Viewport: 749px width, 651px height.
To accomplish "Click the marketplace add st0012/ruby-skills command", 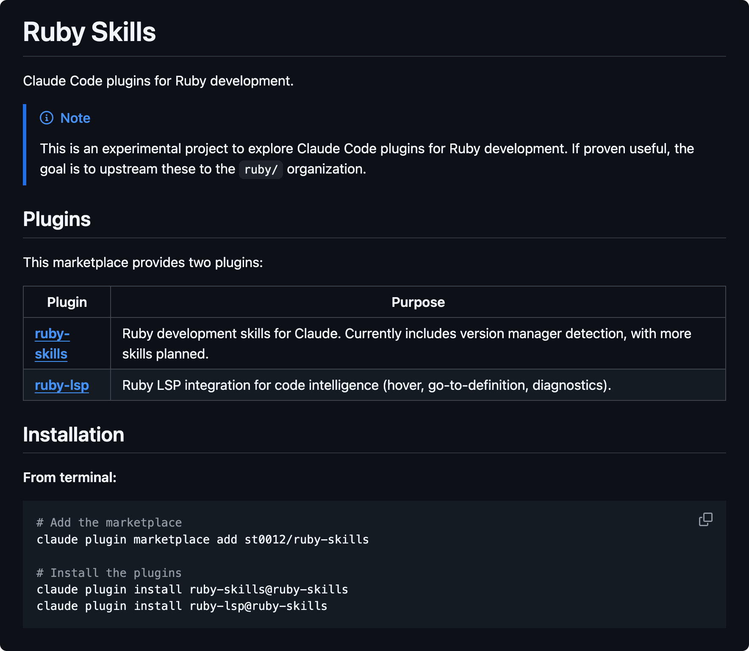I will coord(203,540).
